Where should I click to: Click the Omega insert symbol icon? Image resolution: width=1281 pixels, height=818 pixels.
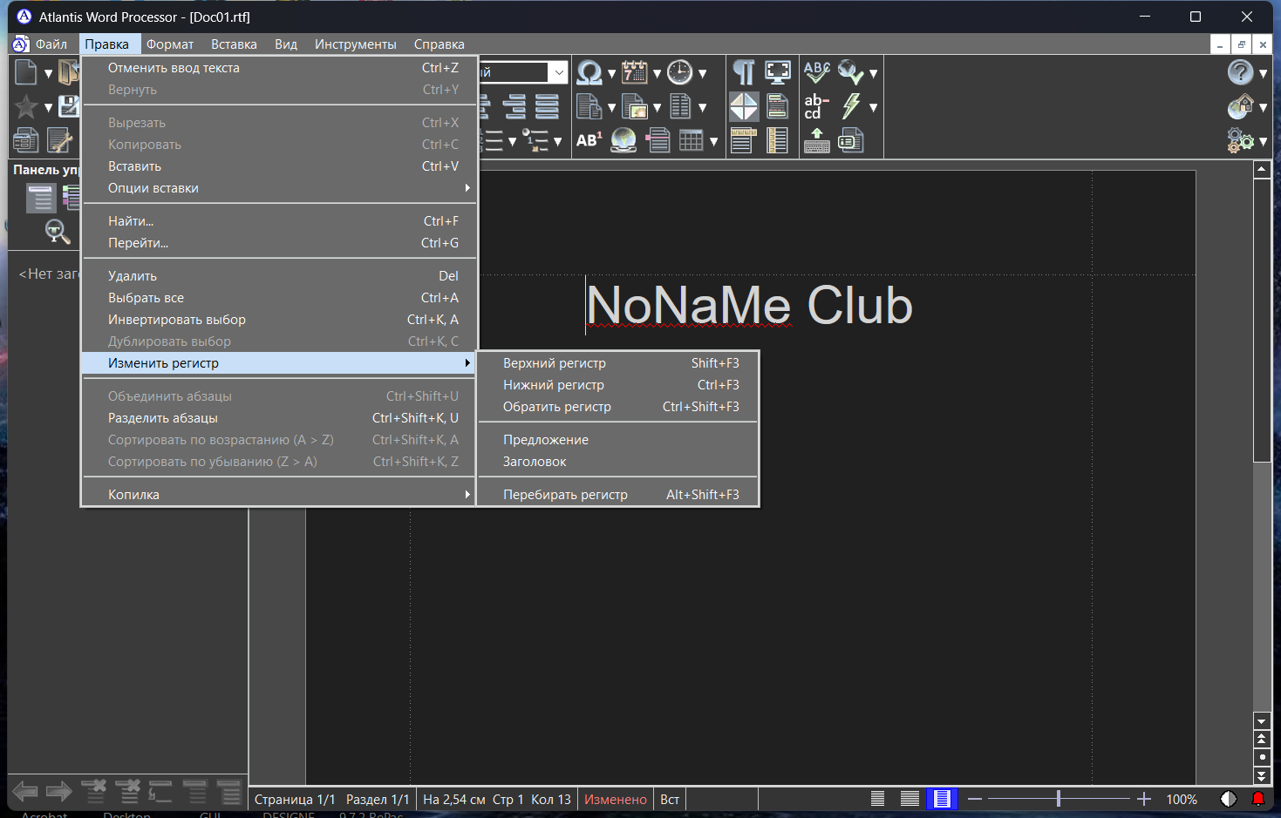589,73
